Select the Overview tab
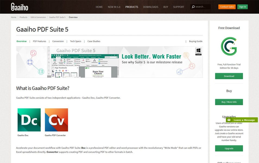Screen dimensions: 259x163 click(x=21, y=41)
